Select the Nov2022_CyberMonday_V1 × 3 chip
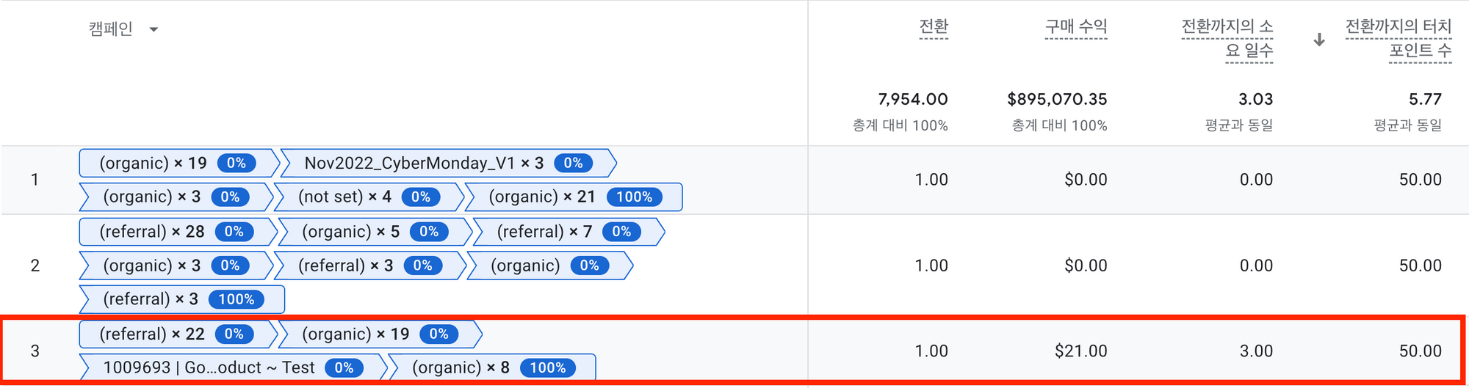The width and height of the screenshot is (1469, 388). click(x=447, y=163)
